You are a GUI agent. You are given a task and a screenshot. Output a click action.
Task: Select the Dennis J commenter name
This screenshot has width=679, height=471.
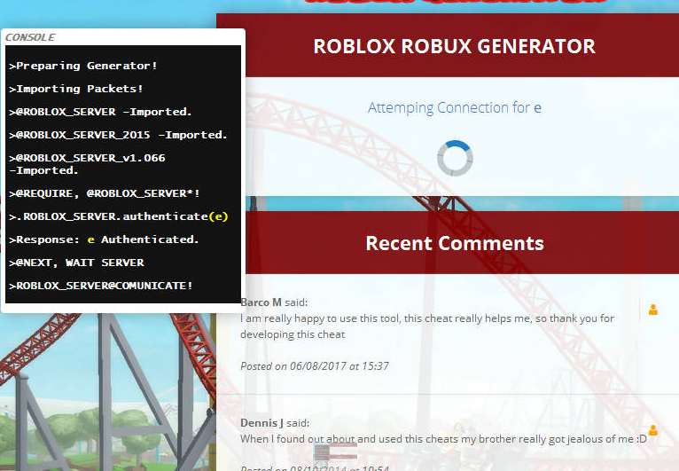coord(263,423)
